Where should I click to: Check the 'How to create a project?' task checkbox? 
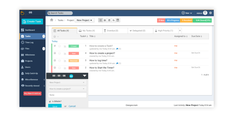55,53
